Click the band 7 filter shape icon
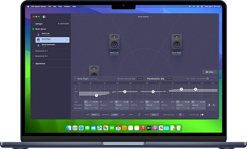This screenshot has width=247, height=149. tap(188, 108)
